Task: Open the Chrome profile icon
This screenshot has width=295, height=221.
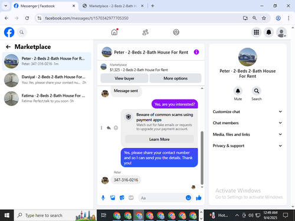Action: (x=278, y=18)
